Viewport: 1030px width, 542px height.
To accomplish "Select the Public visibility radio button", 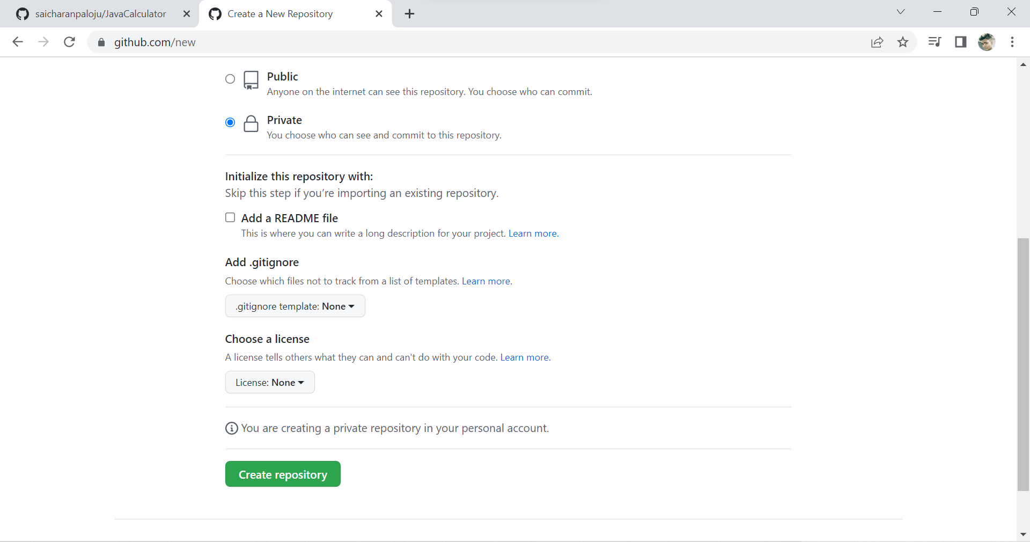I will 230,79.
